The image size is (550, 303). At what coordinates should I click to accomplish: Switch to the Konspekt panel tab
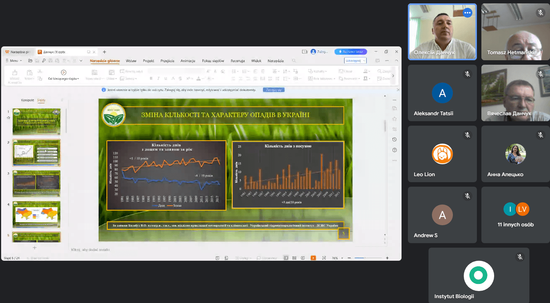(x=28, y=100)
